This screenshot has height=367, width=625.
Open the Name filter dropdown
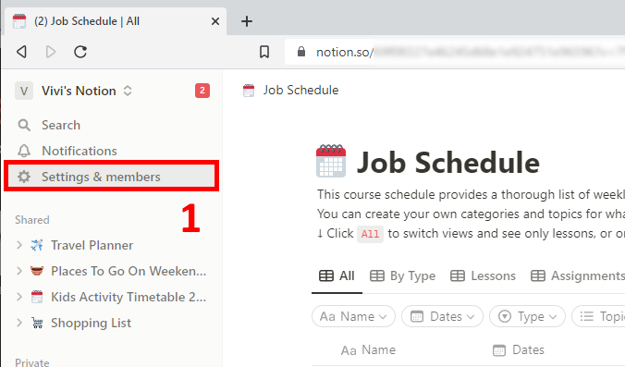click(x=353, y=316)
